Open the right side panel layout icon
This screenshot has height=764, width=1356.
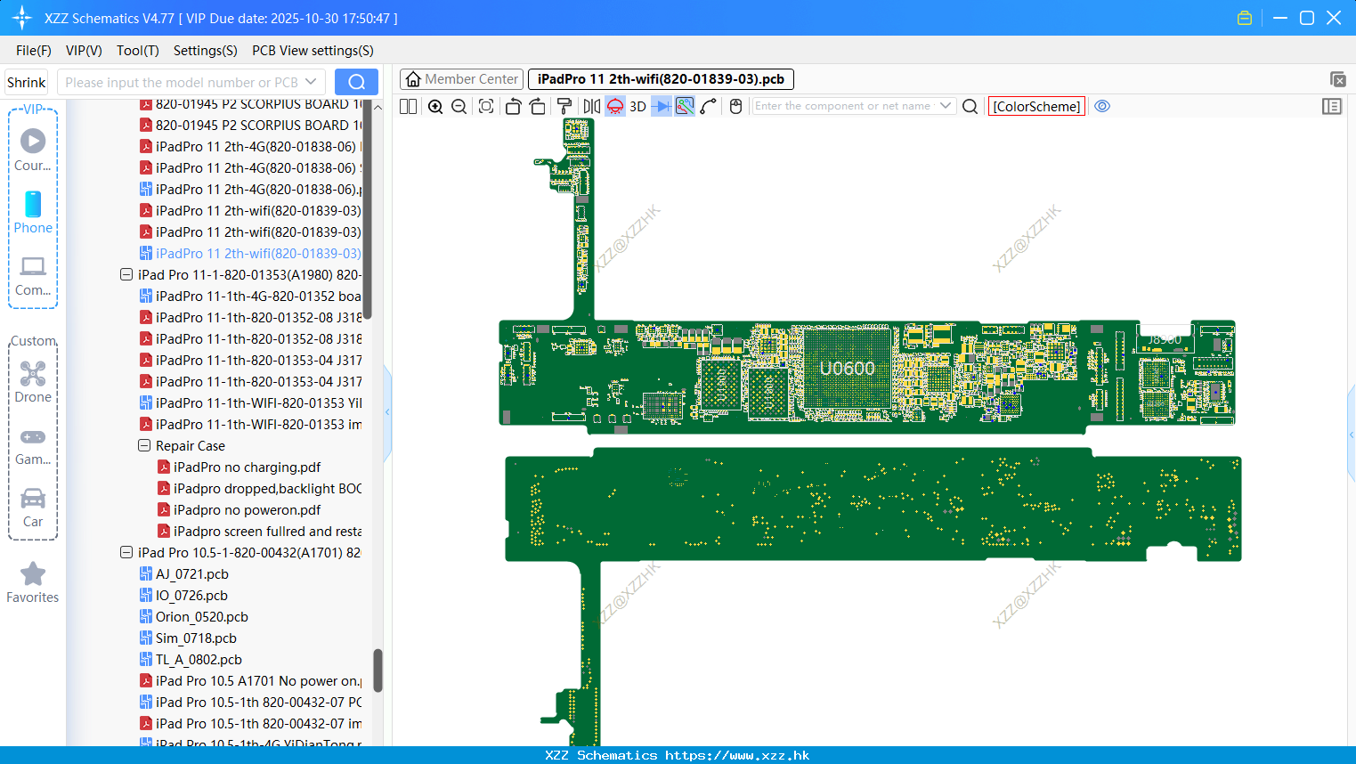click(x=1332, y=106)
